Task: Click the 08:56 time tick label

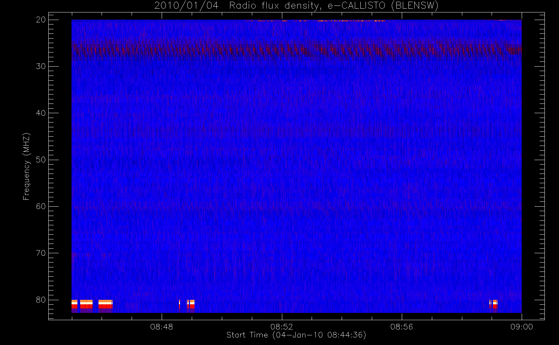Action: point(401,327)
